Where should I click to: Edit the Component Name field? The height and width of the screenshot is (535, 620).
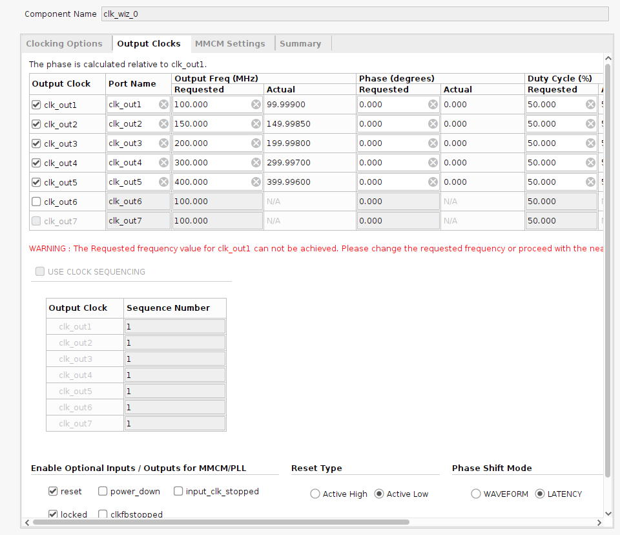coord(354,14)
